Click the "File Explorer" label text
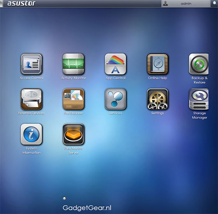The image size is (218, 214). coord(74,113)
